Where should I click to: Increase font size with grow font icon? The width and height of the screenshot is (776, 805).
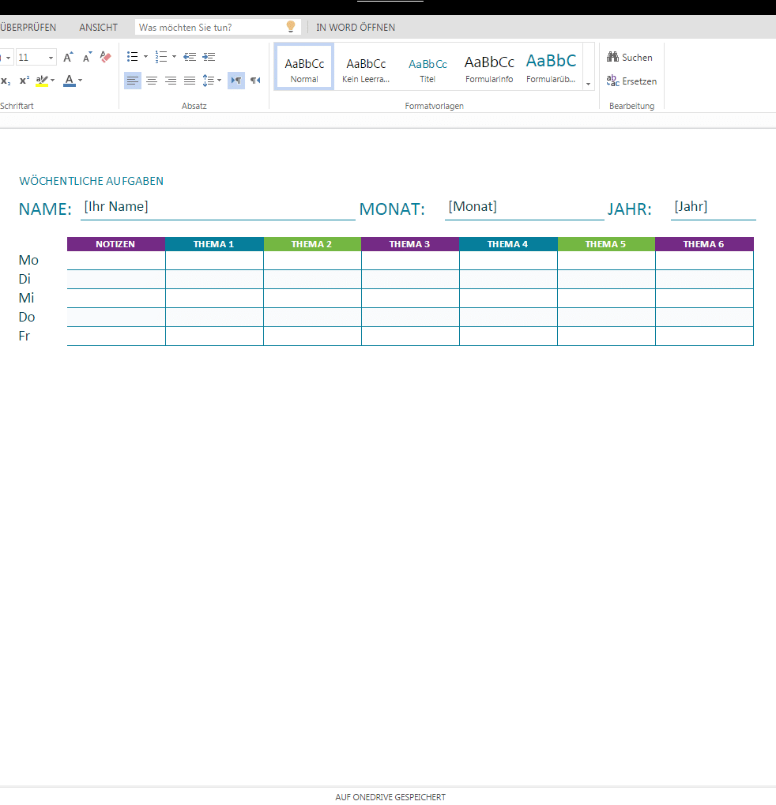pos(68,57)
